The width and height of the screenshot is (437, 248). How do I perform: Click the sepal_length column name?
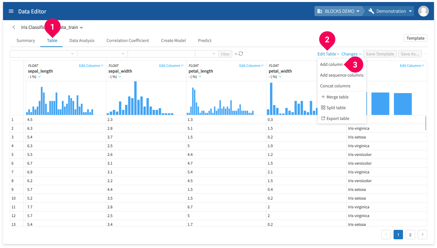[x=40, y=71]
